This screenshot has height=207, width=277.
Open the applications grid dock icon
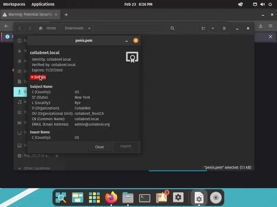(94, 198)
